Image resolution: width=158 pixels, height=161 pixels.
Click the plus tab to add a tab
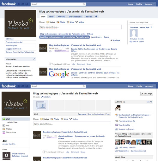pyautogui.click(x=96, y=16)
